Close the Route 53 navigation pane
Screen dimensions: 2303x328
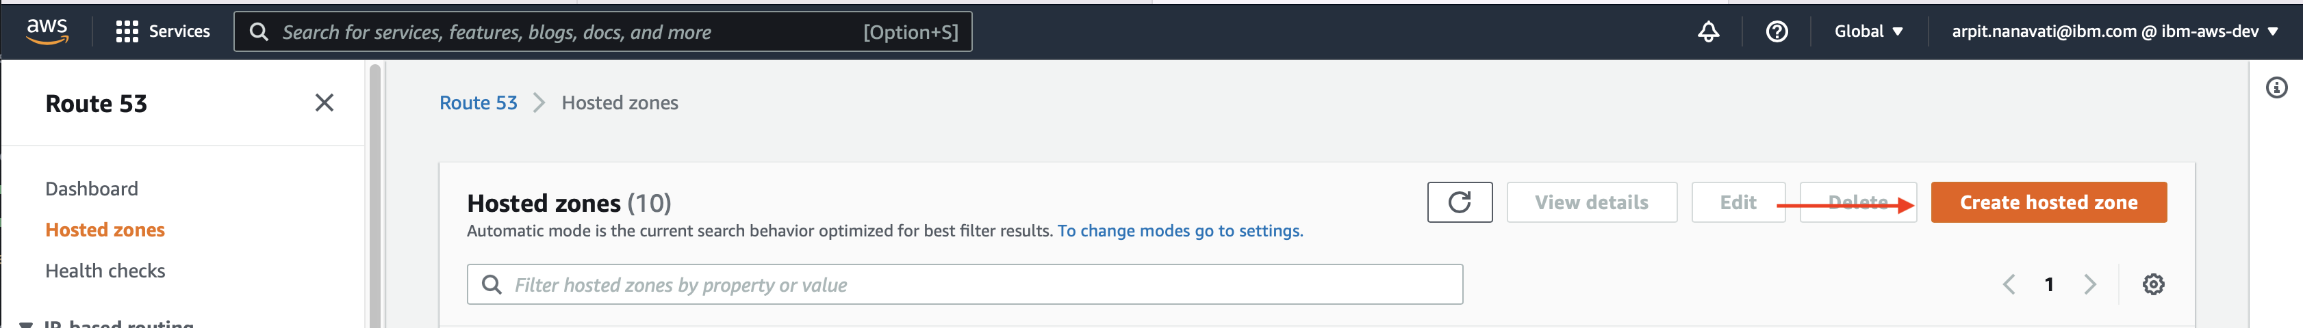[325, 103]
